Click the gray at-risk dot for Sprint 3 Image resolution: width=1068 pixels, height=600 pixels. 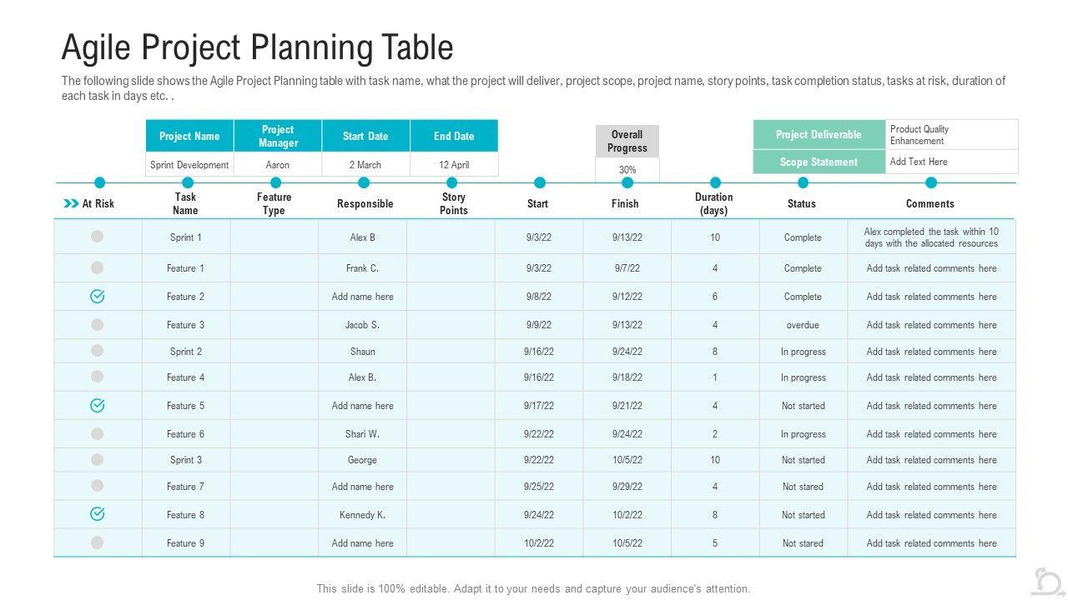click(98, 459)
